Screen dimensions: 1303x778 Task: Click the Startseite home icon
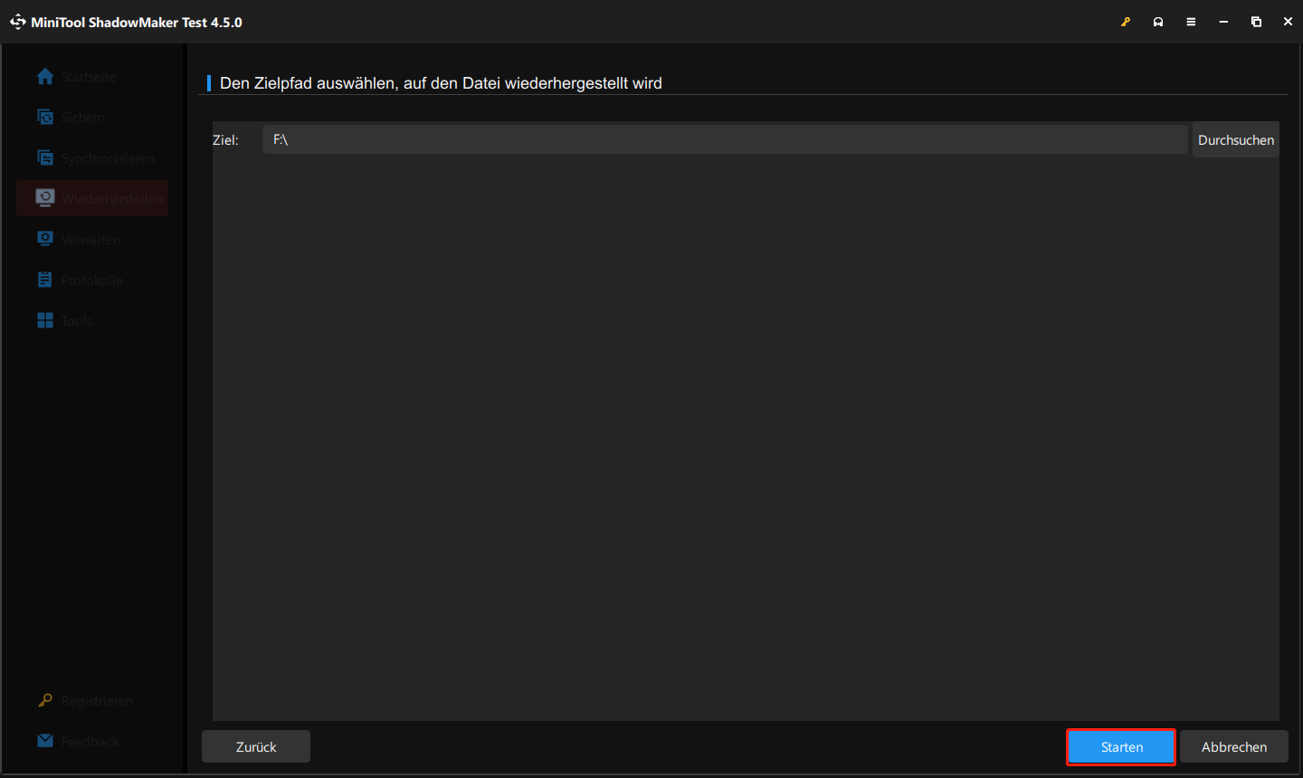pyautogui.click(x=45, y=77)
